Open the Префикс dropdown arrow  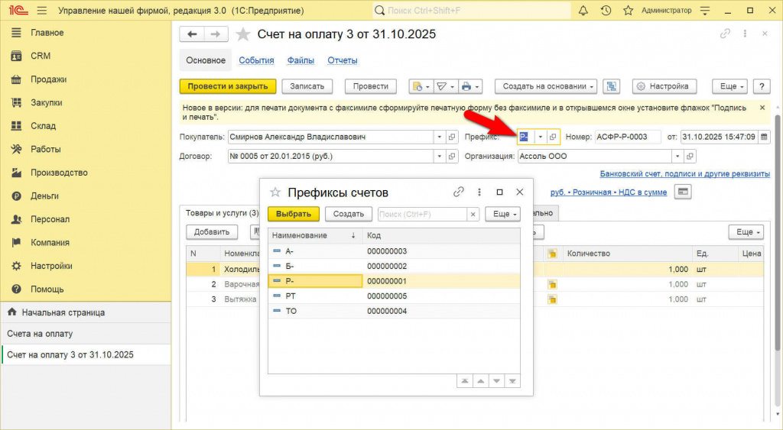tap(541, 137)
